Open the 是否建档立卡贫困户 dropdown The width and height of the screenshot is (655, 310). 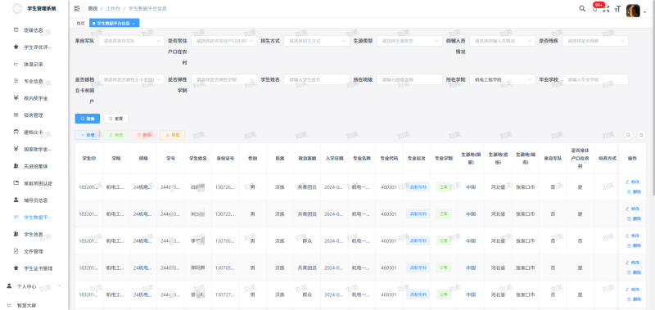[x=132, y=79]
